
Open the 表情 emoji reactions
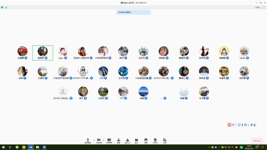point(146,141)
